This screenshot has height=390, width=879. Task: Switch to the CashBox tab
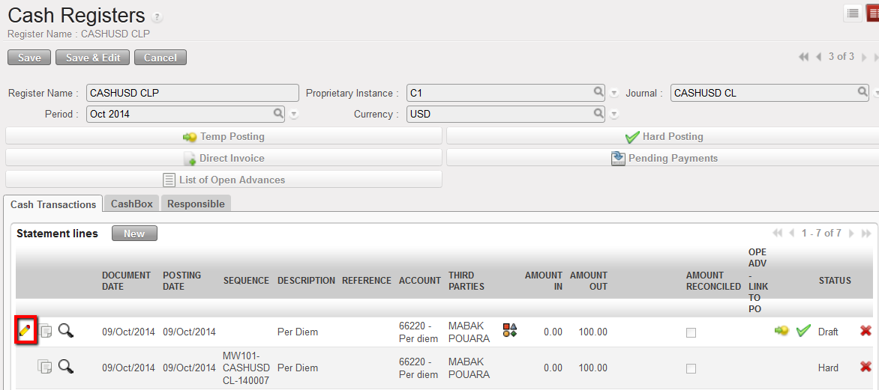click(132, 204)
